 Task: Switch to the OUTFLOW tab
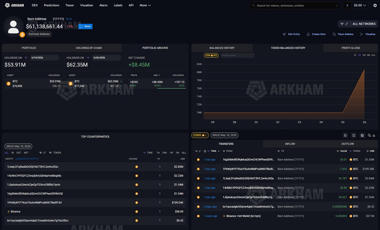(348, 144)
